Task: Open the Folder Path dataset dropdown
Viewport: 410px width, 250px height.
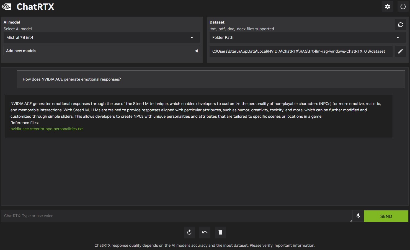Action: click(308, 38)
